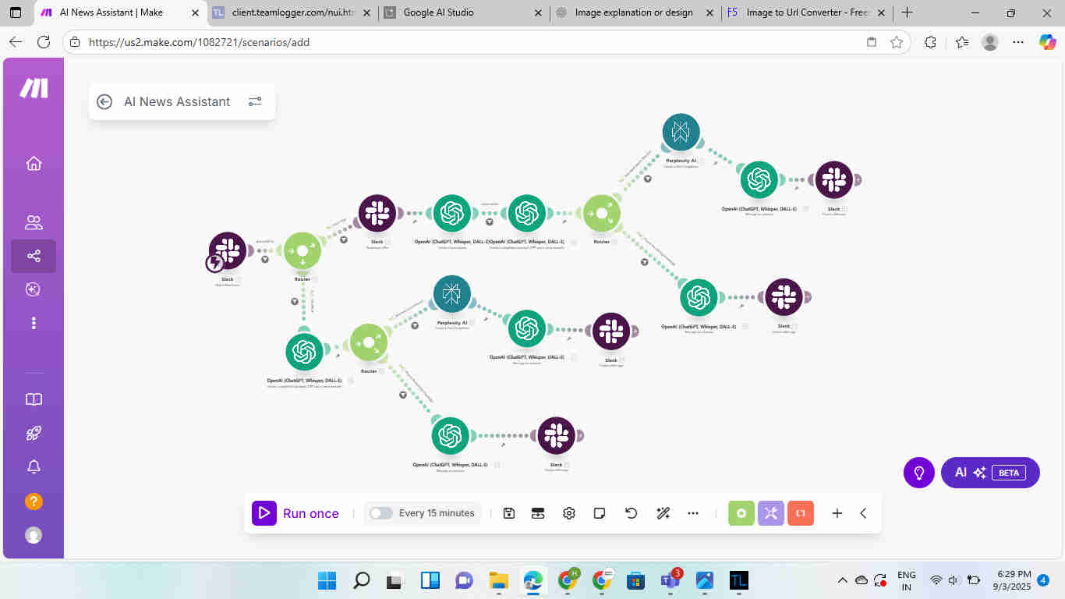Open the Router between the lower OpenAI and Perplexity
Image resolution: width=1065 pixels, height=599 pixels.
[x=370, y=343]
